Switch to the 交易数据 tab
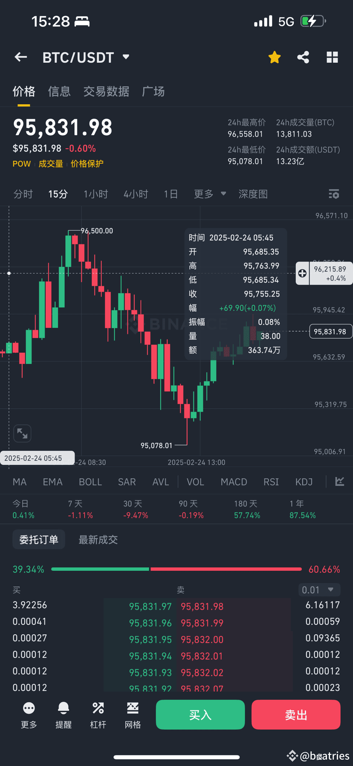Viewport: 353px width, 766px height. click(106, 91)
